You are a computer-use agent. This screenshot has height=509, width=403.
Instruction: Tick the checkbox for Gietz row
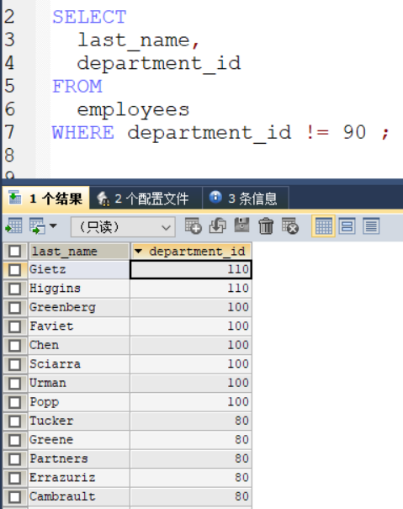click(15, 270)
